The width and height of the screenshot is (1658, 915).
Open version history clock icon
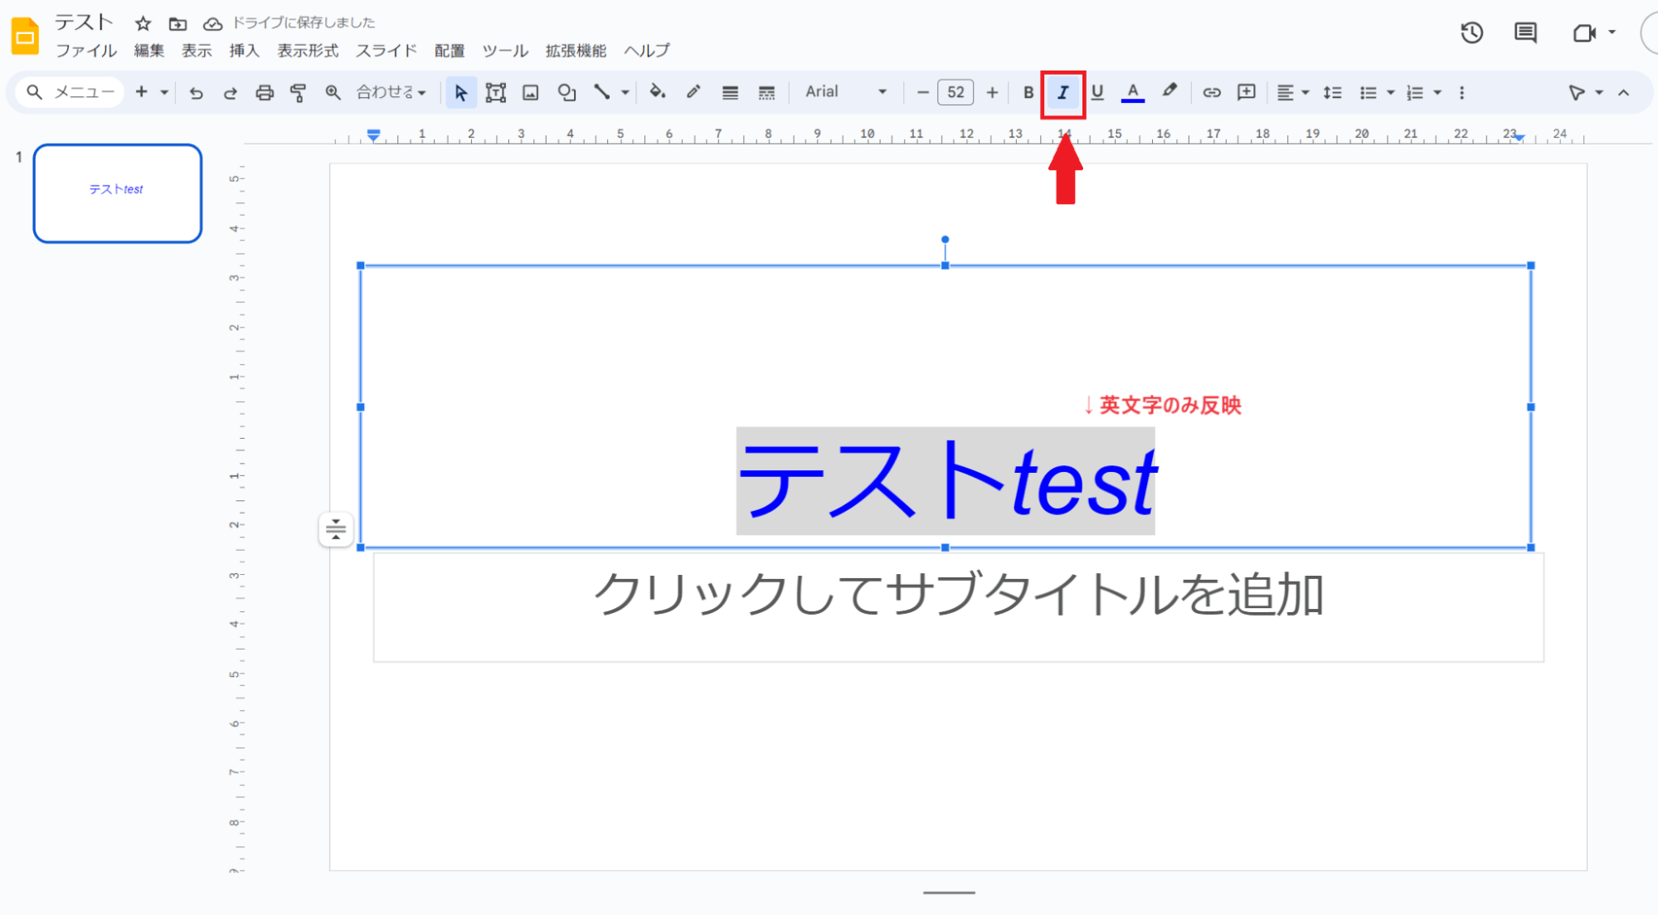[1471, 33]
